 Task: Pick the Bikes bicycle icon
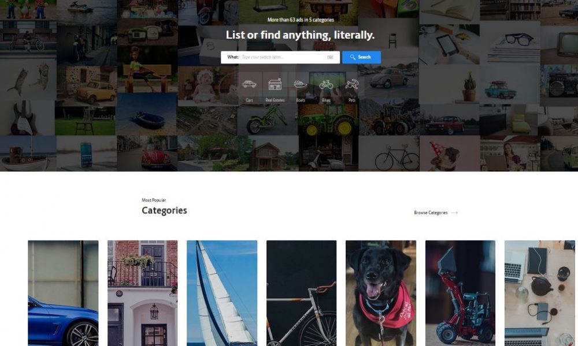click(326, 85)
